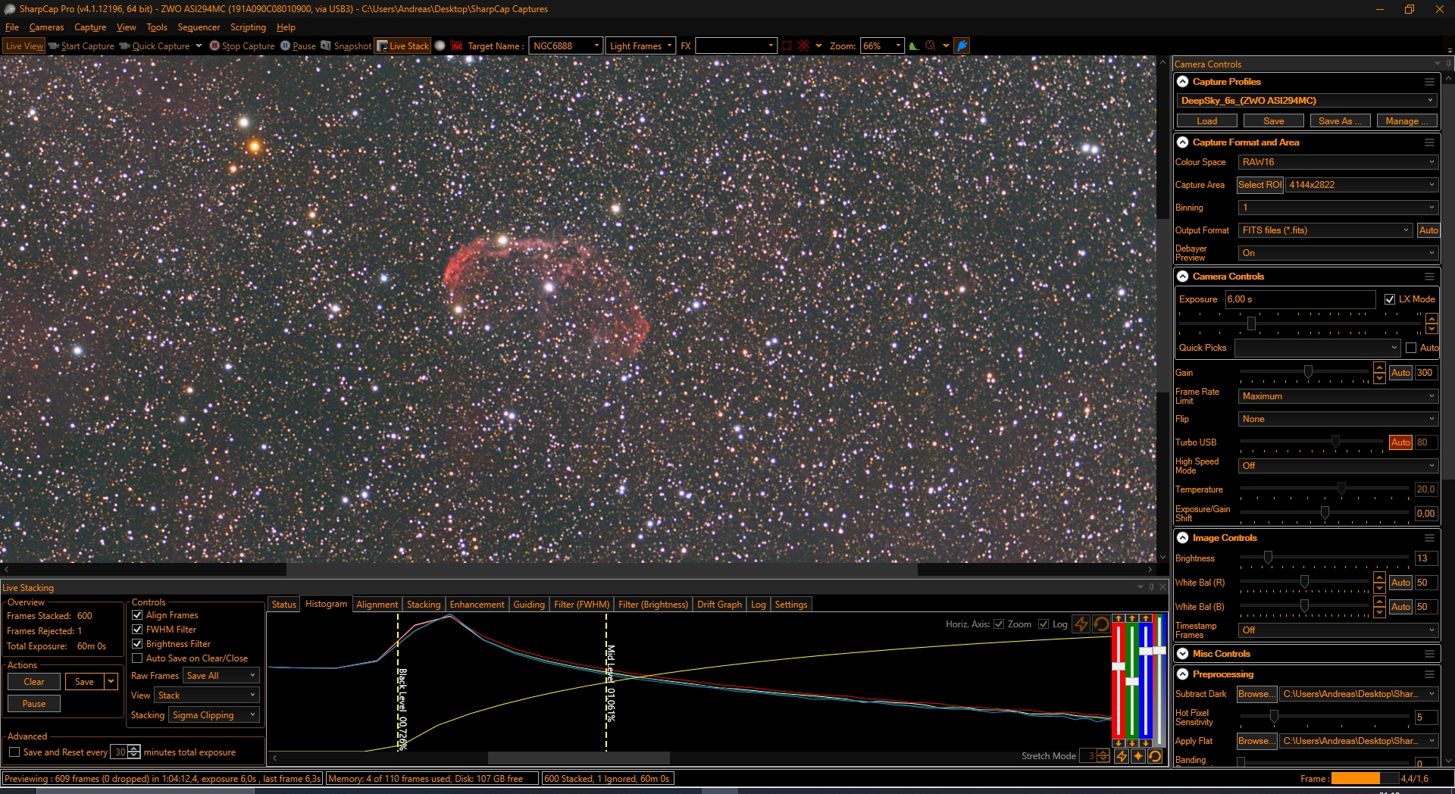This screenshot has height=794, width=1455.
Task: Click the Pause button in Live Stacking
Action: (x=34, y=704)
